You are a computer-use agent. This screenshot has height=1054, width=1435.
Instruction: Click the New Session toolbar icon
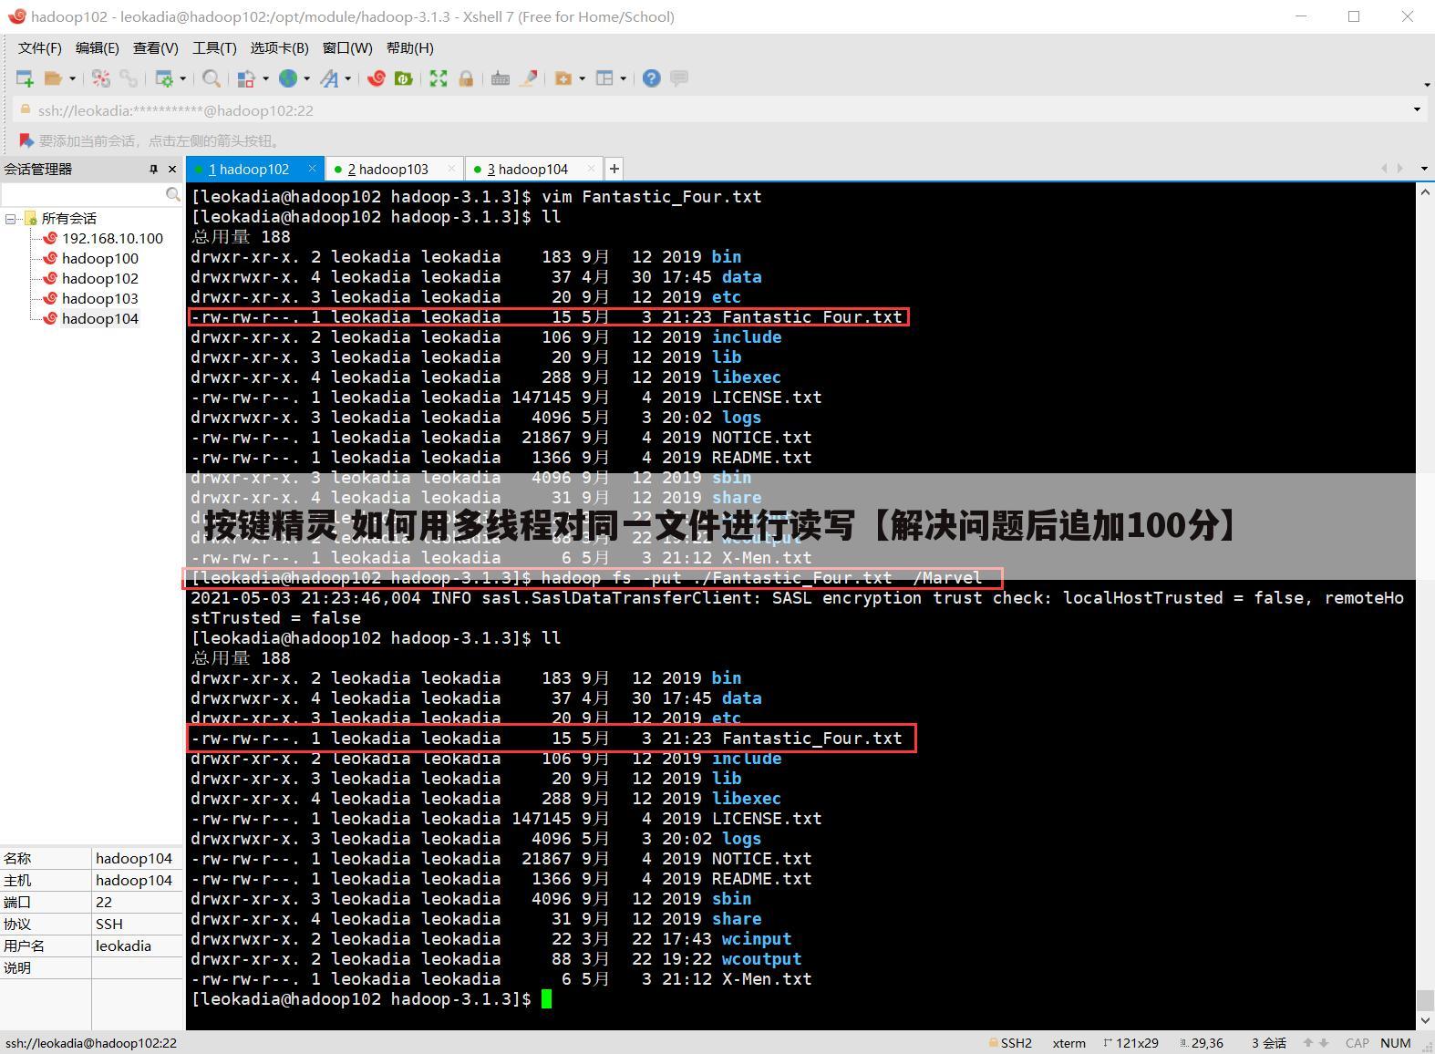click(x=25, y=78)
